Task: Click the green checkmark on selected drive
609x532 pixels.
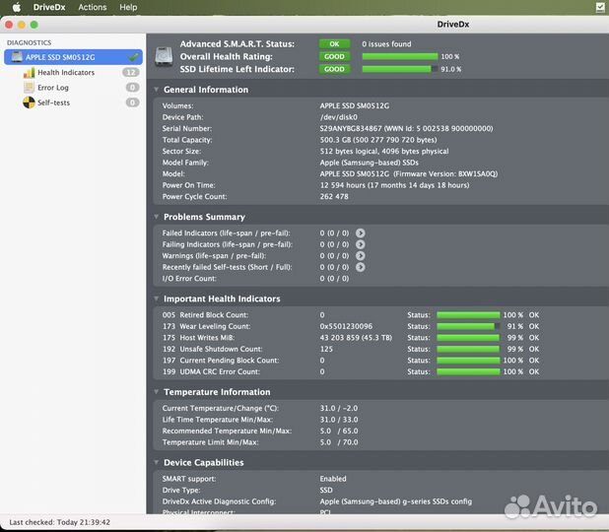Action: (x=133, y=57)
